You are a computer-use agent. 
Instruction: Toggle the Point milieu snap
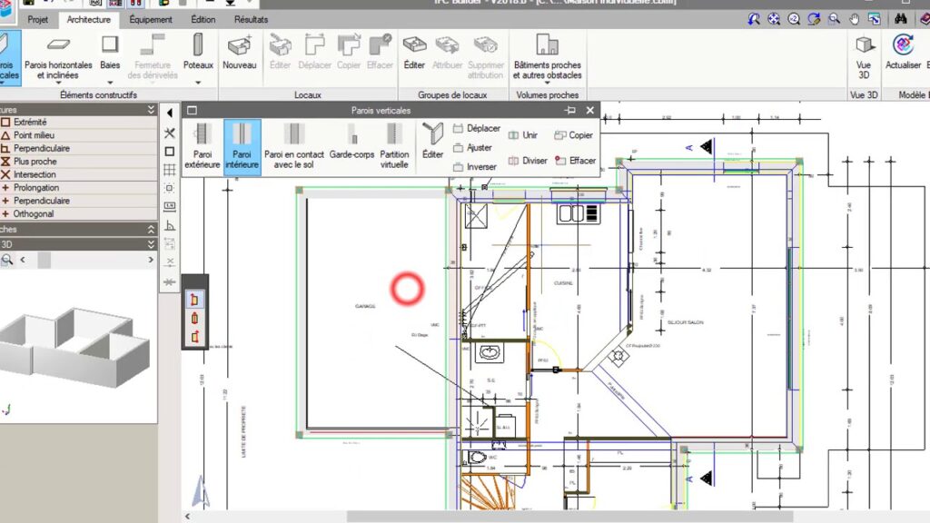[35, 135]
